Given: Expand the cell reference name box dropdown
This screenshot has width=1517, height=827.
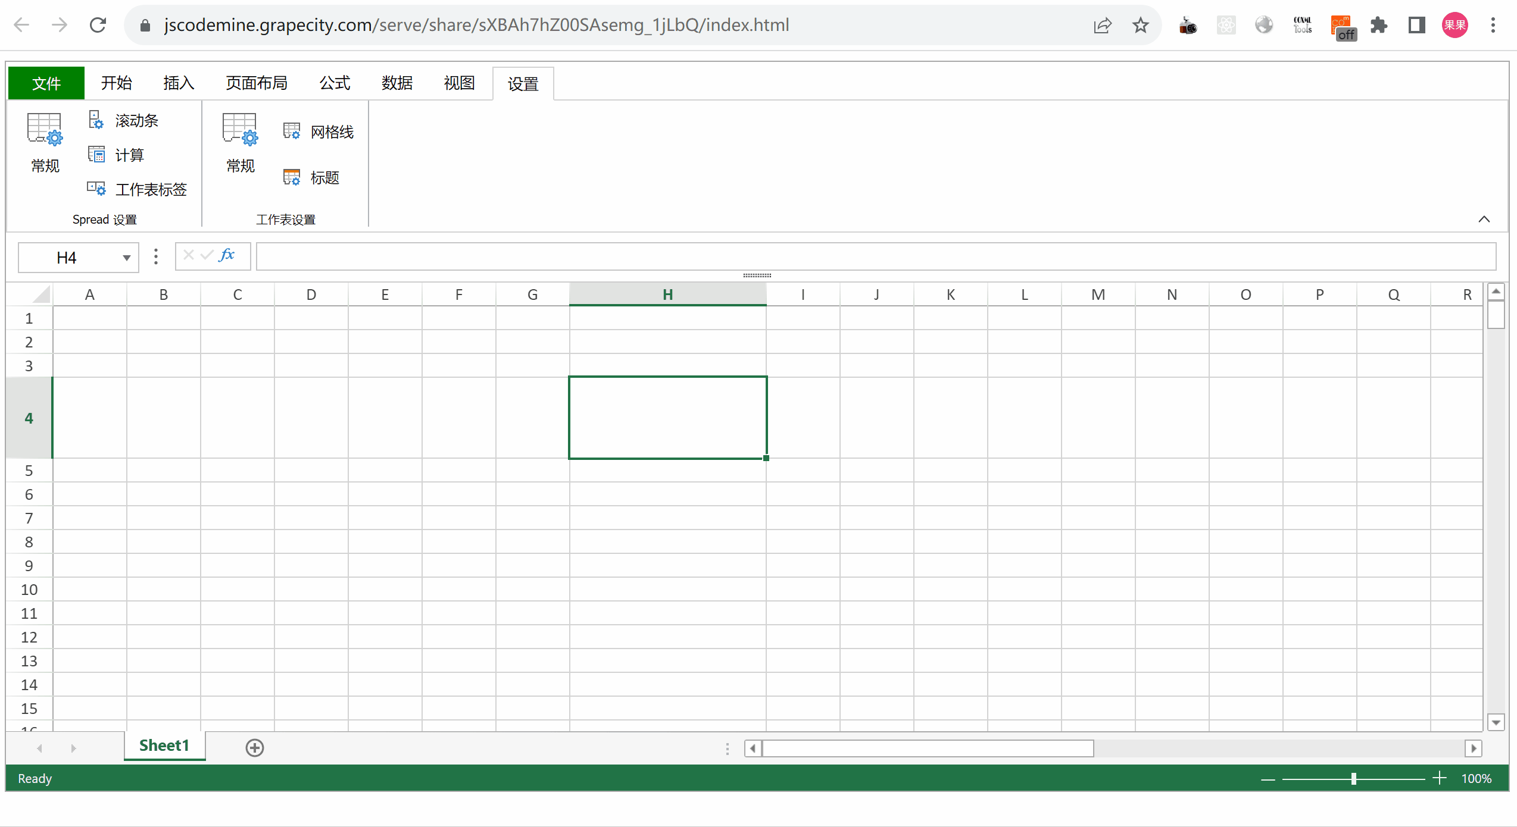Looking at the screenshot, I should (x=125, y=256).
